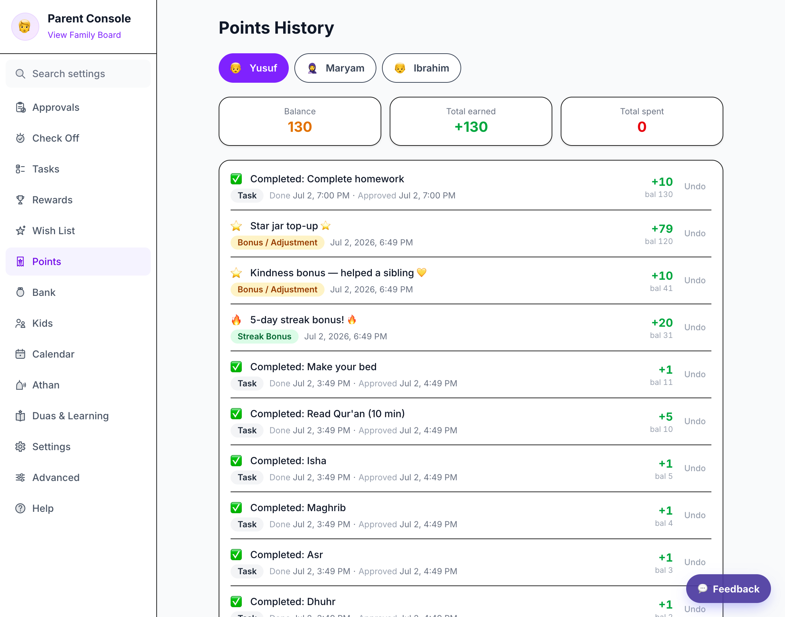Click the Points ticket icon
The image size is (785, 617).
point(21,262)
